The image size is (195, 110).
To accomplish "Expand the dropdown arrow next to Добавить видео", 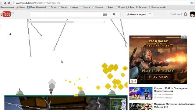I will click(x=150, y=14).
